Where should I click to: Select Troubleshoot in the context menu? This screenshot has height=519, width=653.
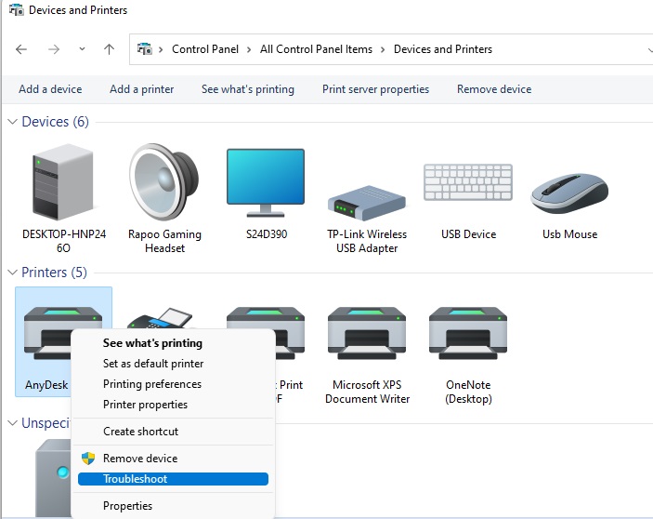(174, 479)
